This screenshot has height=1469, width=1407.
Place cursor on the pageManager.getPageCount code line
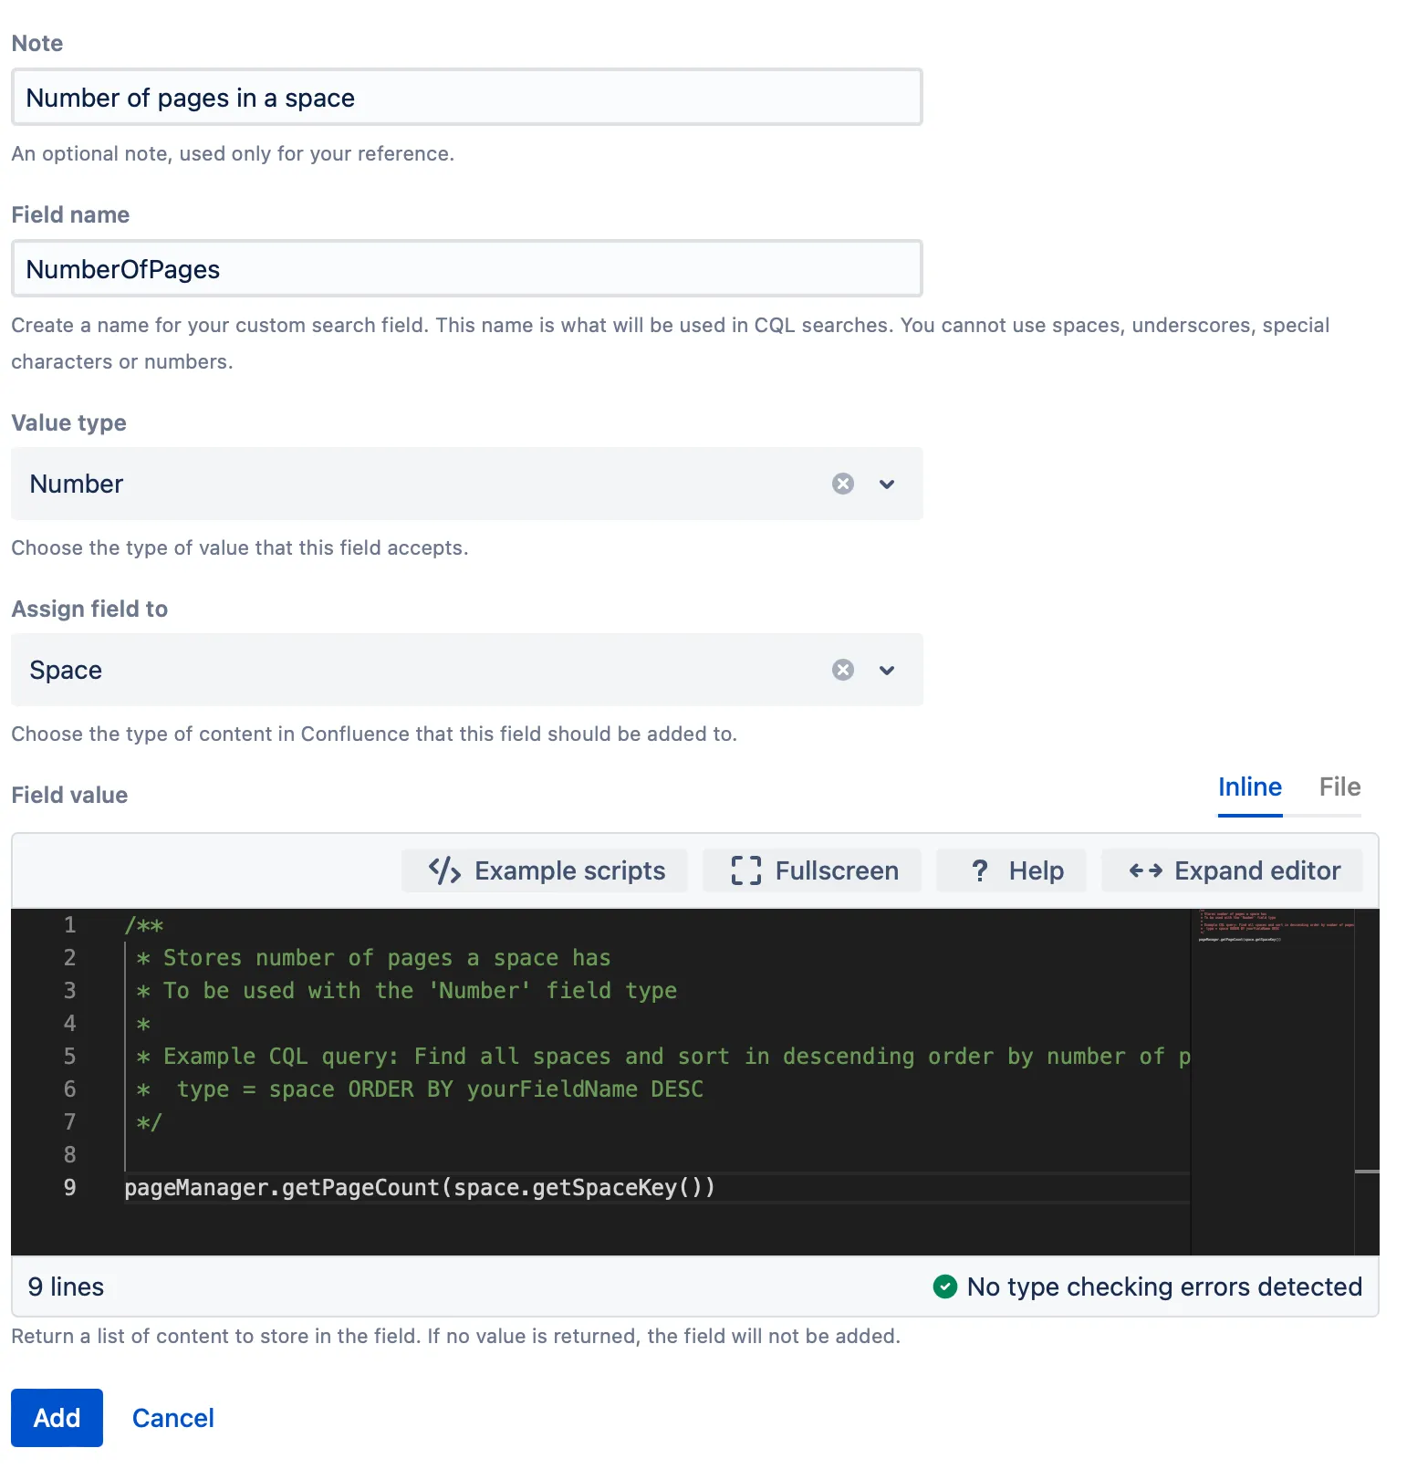coord(420,1188)
